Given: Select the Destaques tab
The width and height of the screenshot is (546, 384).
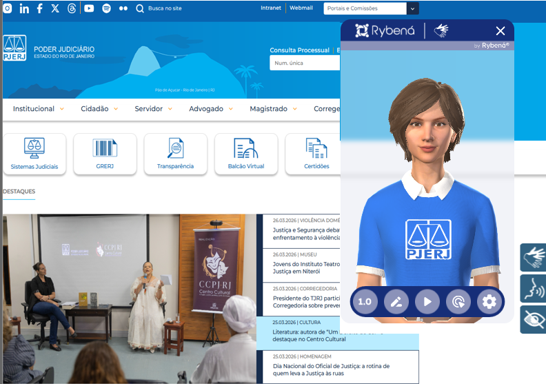Looking at the screenshot, I should point(19,191).
